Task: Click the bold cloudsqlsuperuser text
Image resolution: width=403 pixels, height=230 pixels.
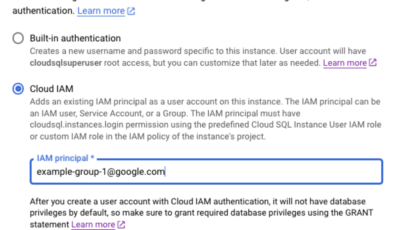Action: (66, 63)
